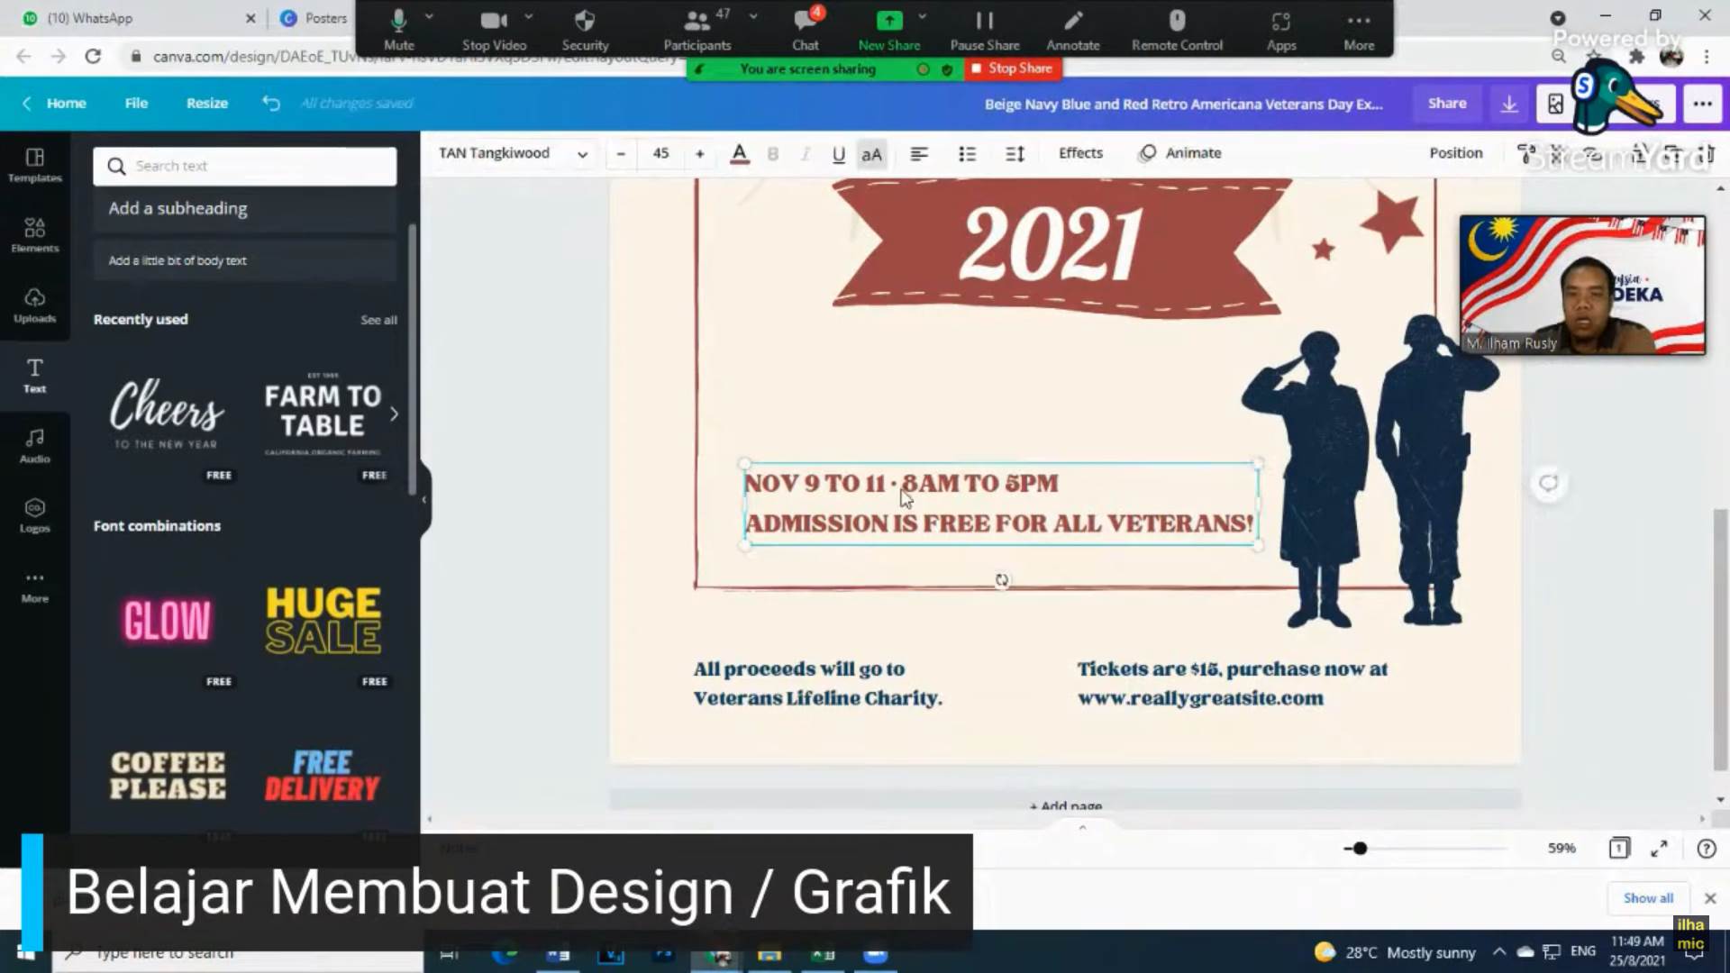The image size is (1730, 973).
Task: Start a New Share in Zoom
Action: [x=888, y=30]
